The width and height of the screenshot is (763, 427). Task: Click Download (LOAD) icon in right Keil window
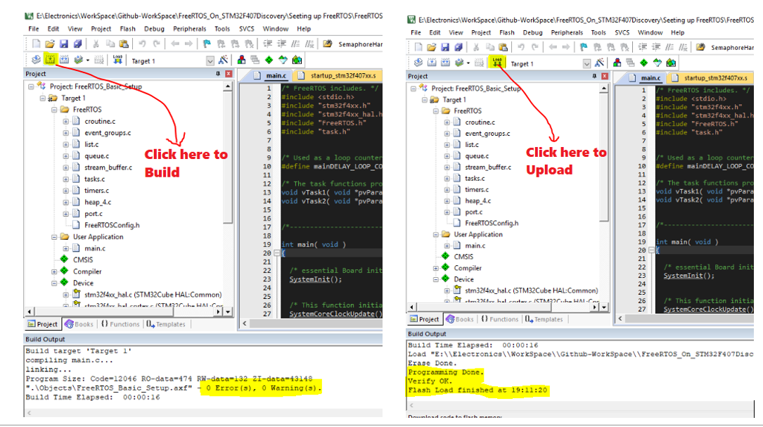pyautogui.click(x=496, y=63)
